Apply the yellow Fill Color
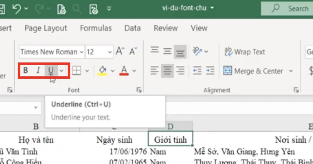This screenshot has height=164, width=313. pyautogui.click(x=102, y=70)
